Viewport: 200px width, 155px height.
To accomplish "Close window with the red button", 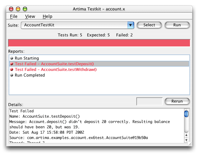I will click(x=11, y=9).
